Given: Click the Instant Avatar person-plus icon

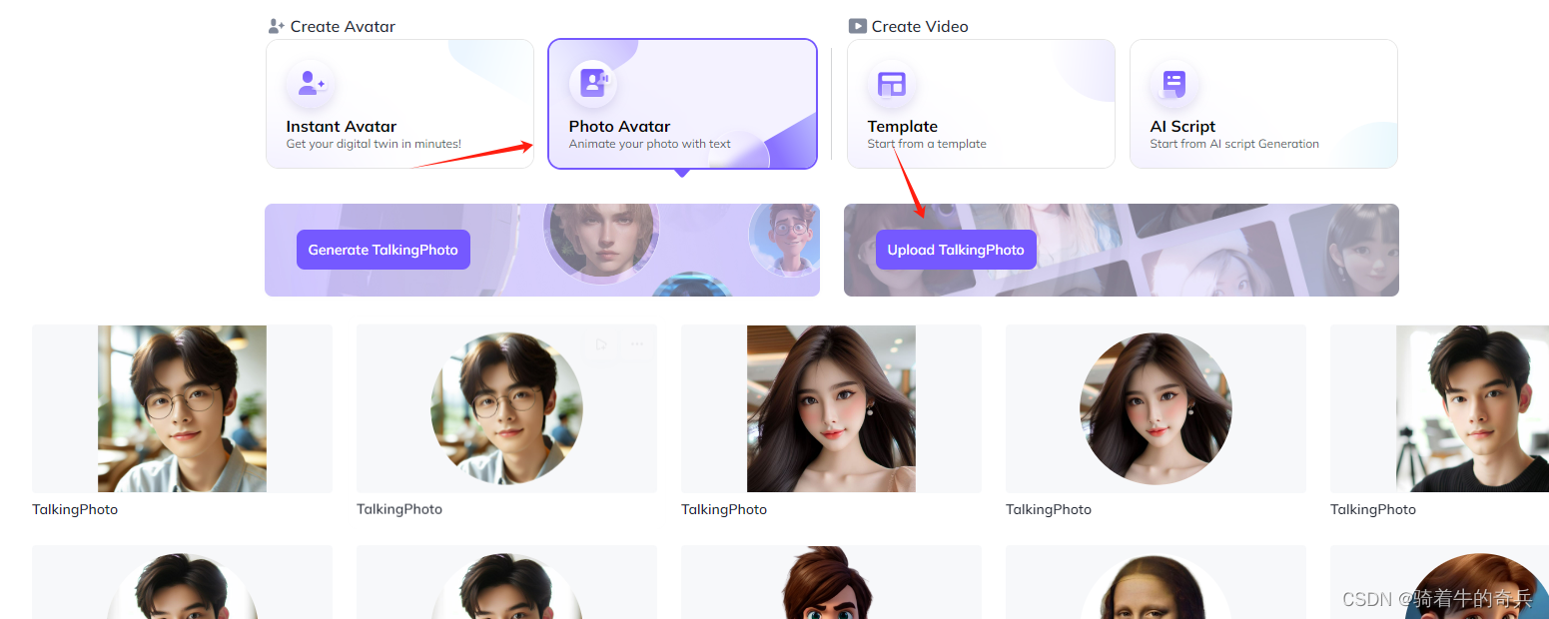Looking at the screenshot, I should click(311, 84).
